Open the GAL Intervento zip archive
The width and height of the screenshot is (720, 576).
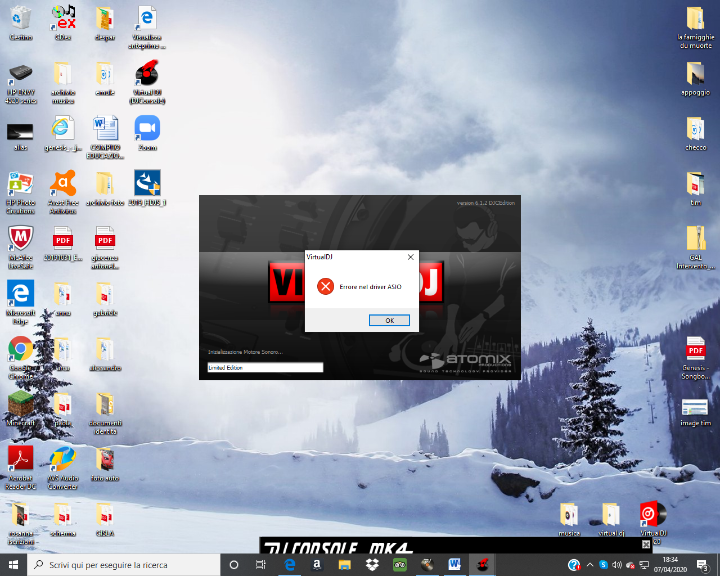point(696,248)
